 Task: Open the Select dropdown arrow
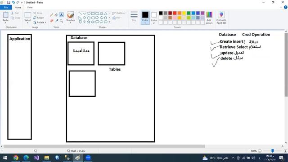(x=27, y=23)
